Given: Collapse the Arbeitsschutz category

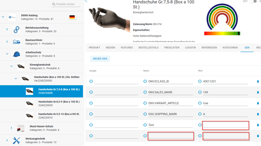Looking at the screenshot, I should (x=7, y=54).
